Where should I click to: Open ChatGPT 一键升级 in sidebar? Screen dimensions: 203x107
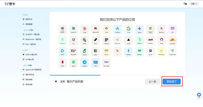click(x=31, y=35)
